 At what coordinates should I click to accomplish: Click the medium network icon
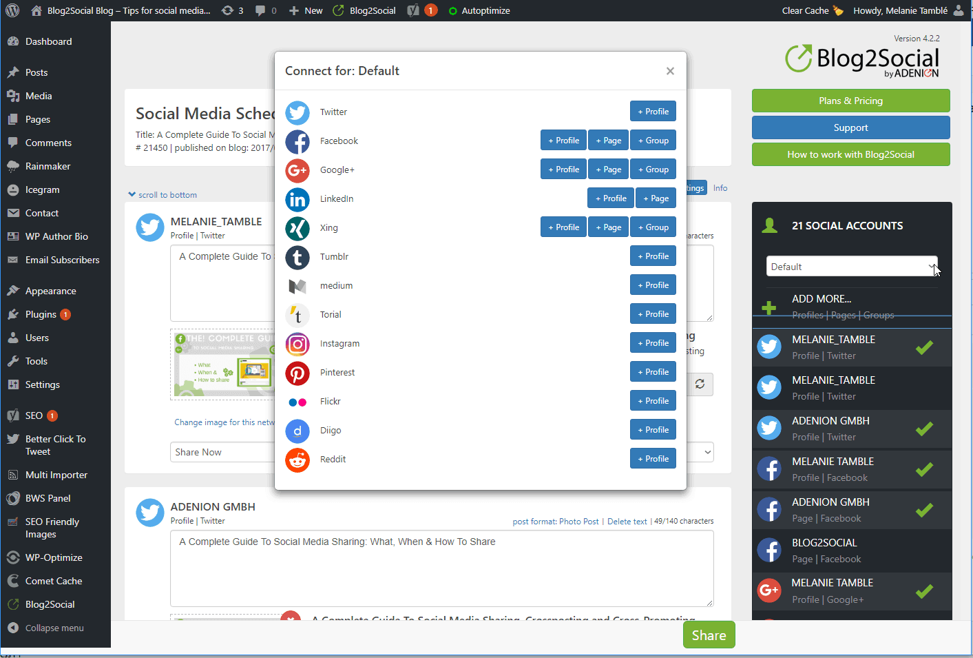click(297, 285)
